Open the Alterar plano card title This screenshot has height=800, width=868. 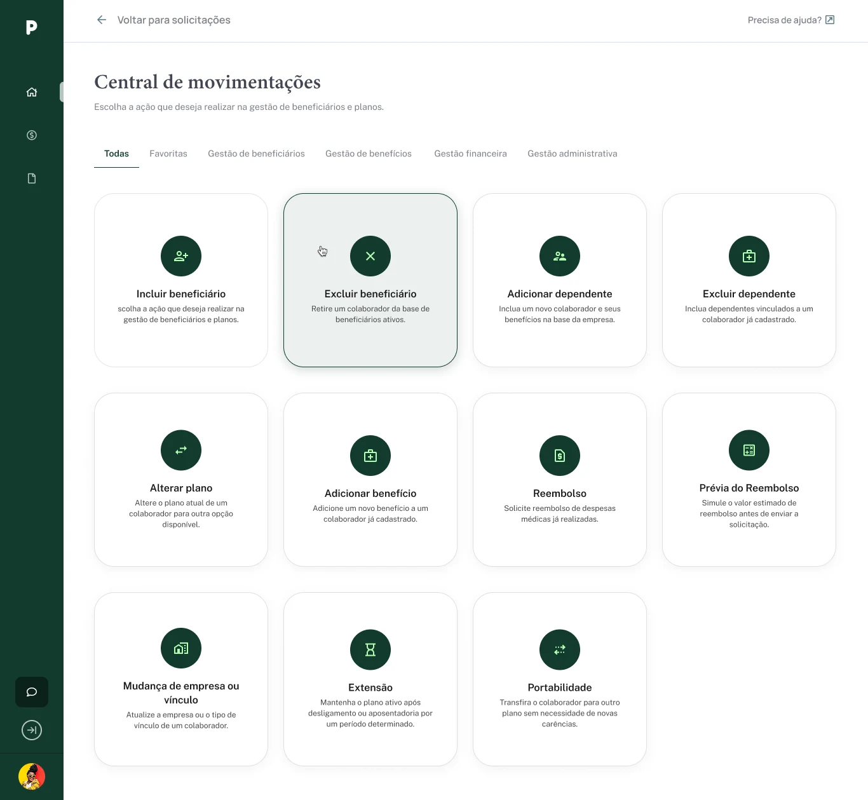(181, 488)
